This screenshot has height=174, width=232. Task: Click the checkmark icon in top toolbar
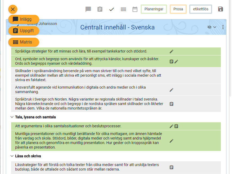(x=111, y=9)
